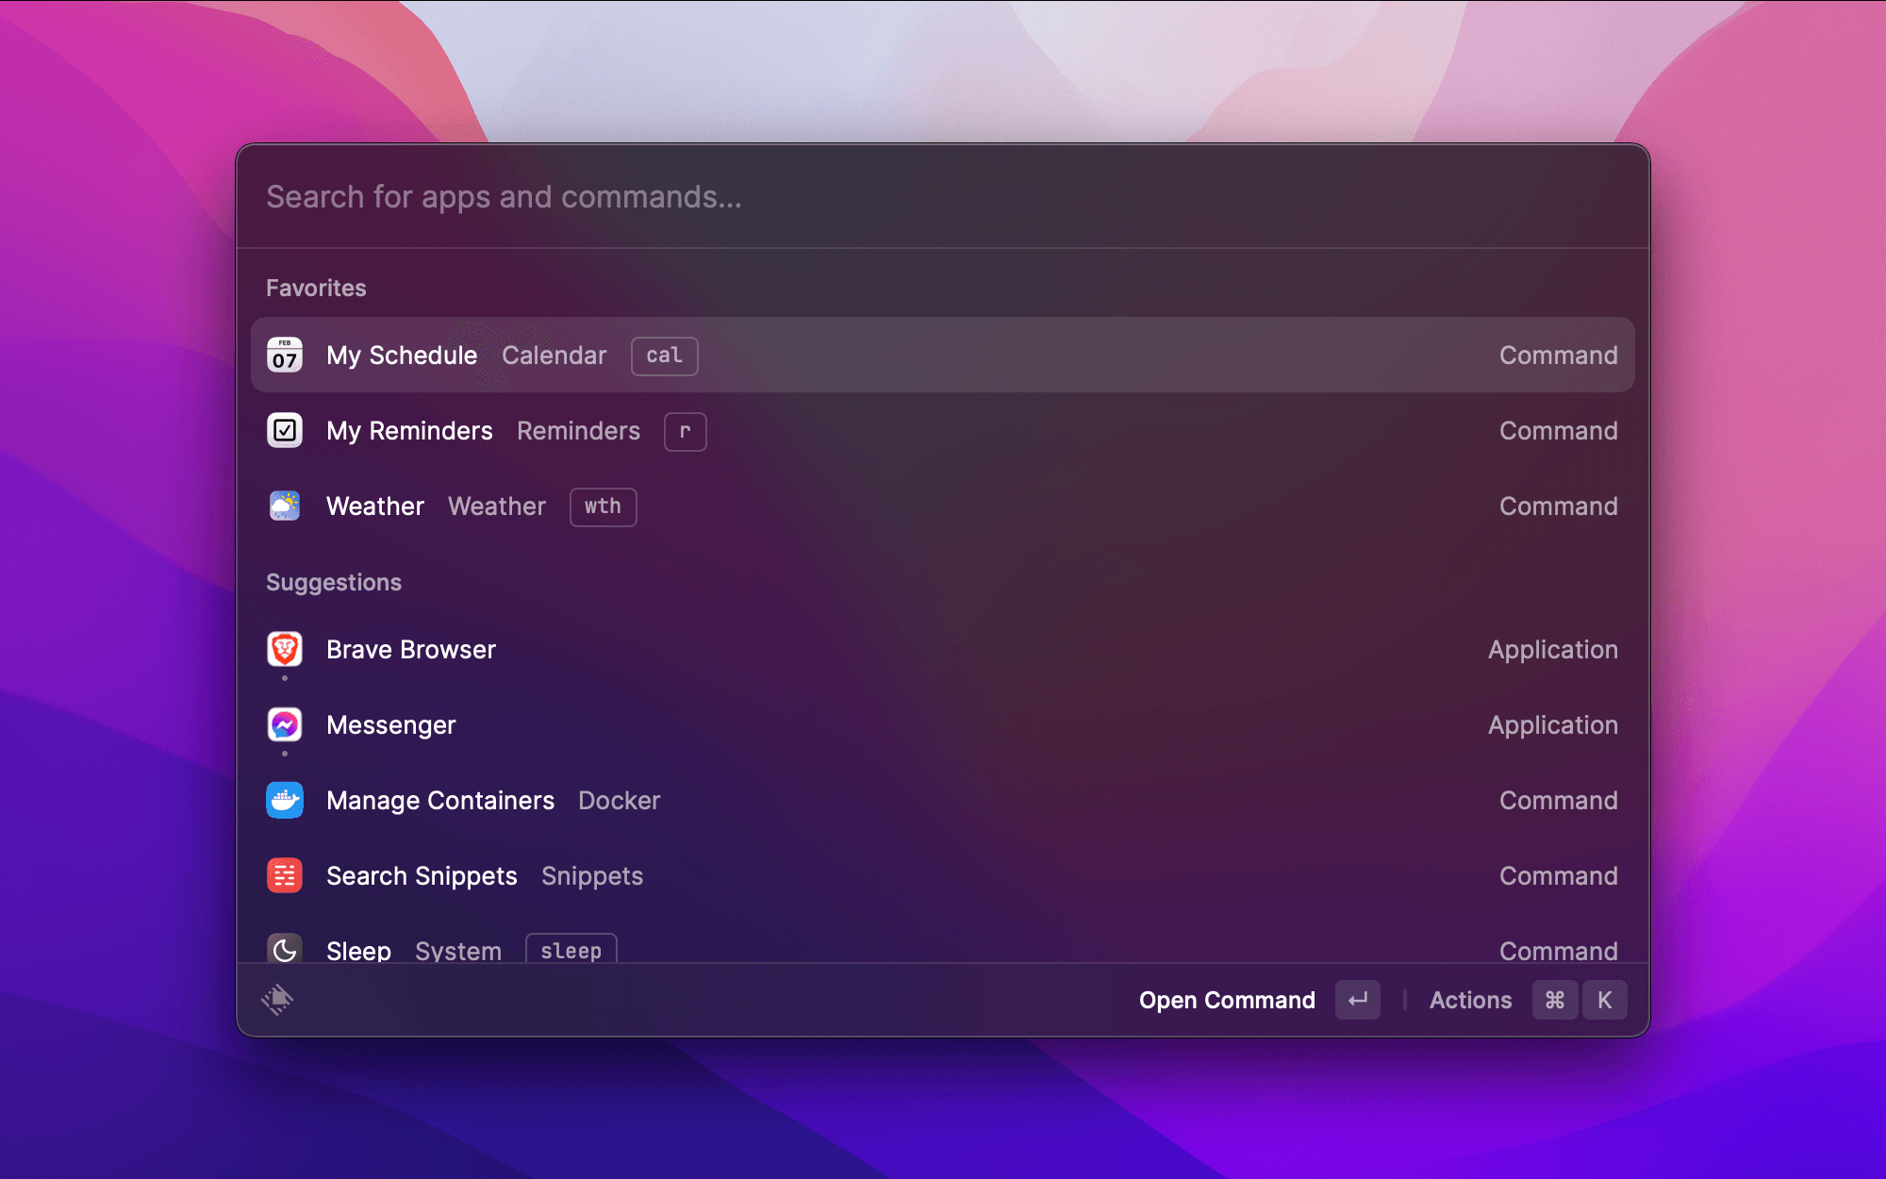Click the Return key icon in footer
The width and height of the screenshot is (1886, 1179).
(x=1357, y=1000)
